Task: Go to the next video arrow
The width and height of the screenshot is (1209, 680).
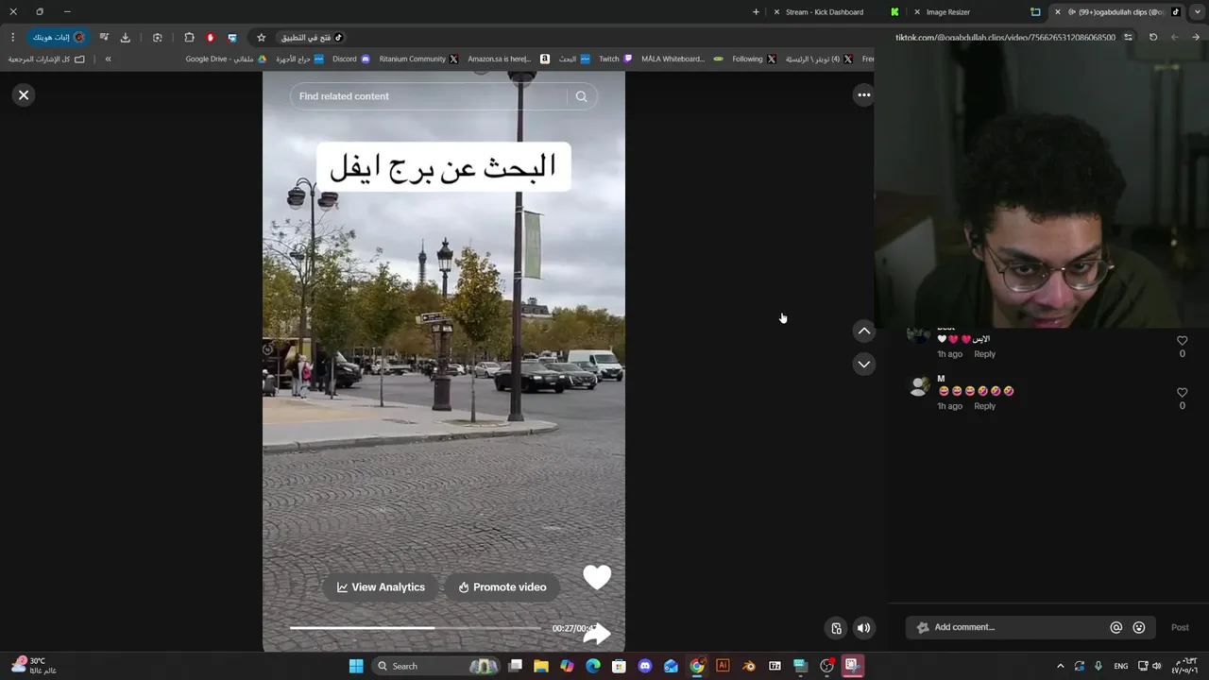Action: tap(863, 365)
